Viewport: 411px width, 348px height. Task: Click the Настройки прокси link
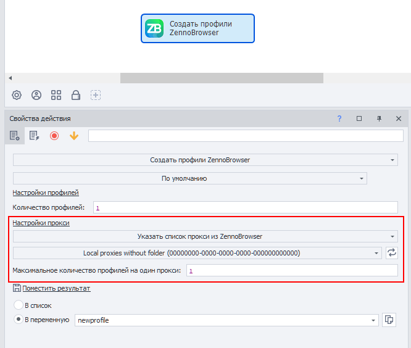(41, 223)
